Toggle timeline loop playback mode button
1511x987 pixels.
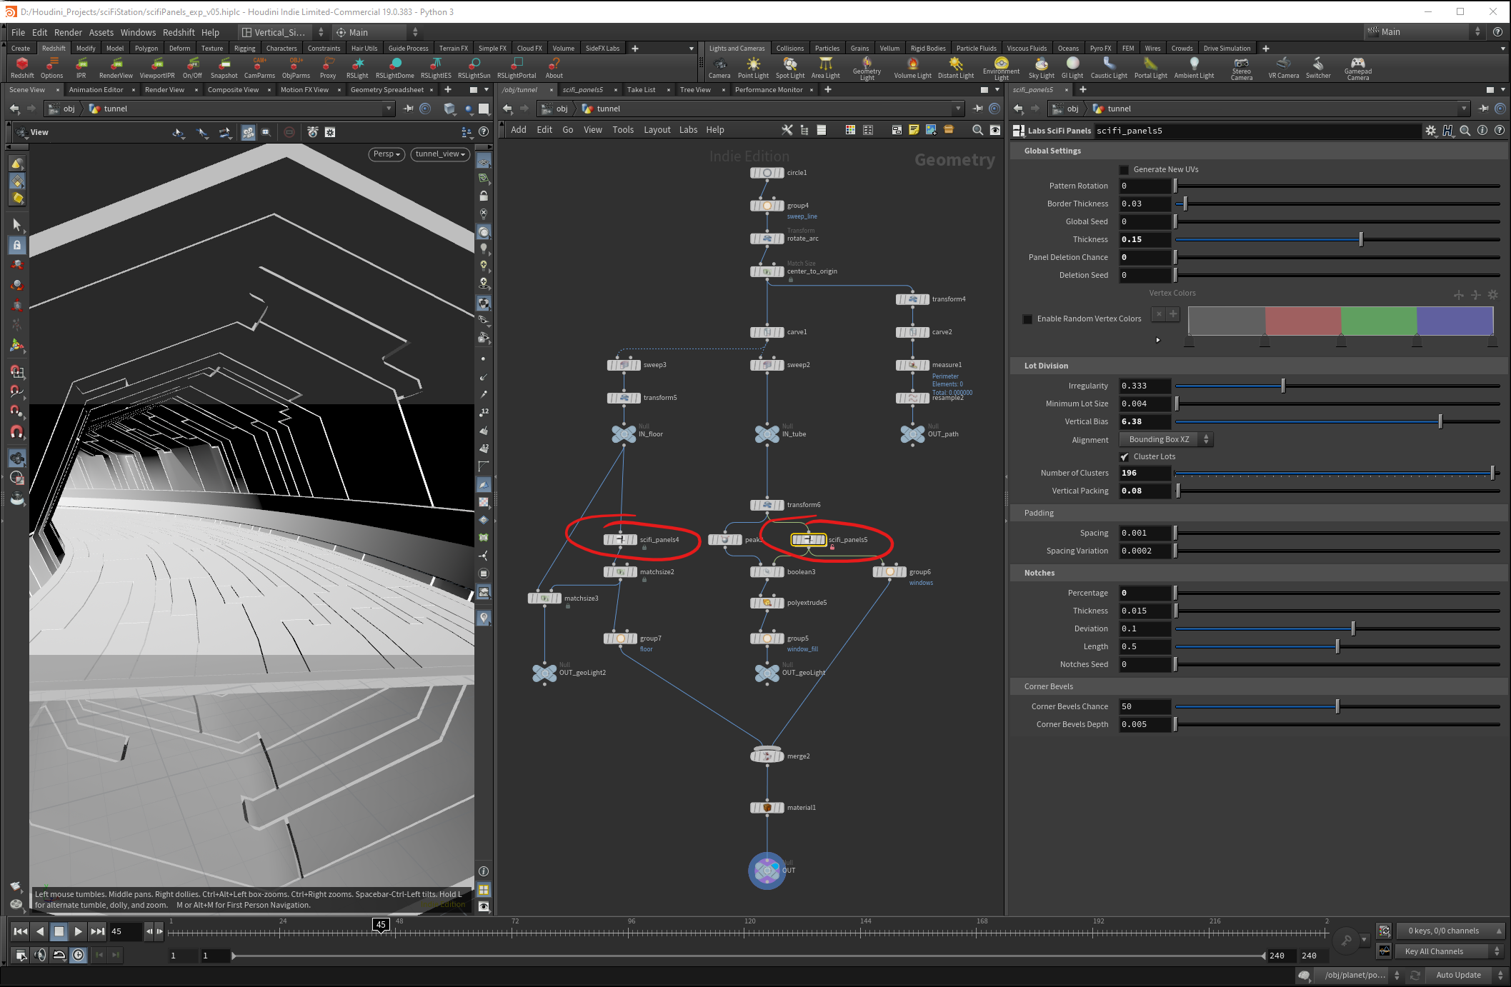(x=59, y=955)
